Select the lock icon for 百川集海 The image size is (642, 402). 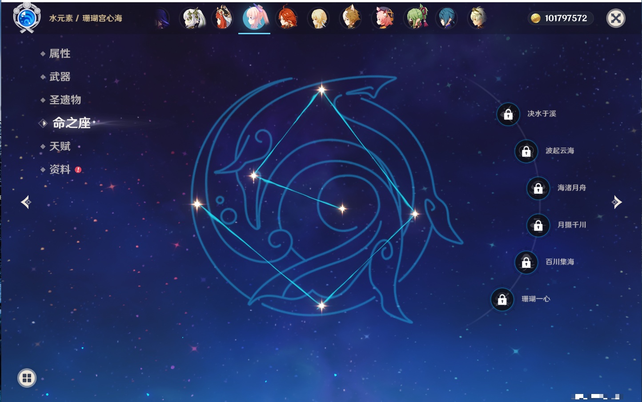pos(526,262)
